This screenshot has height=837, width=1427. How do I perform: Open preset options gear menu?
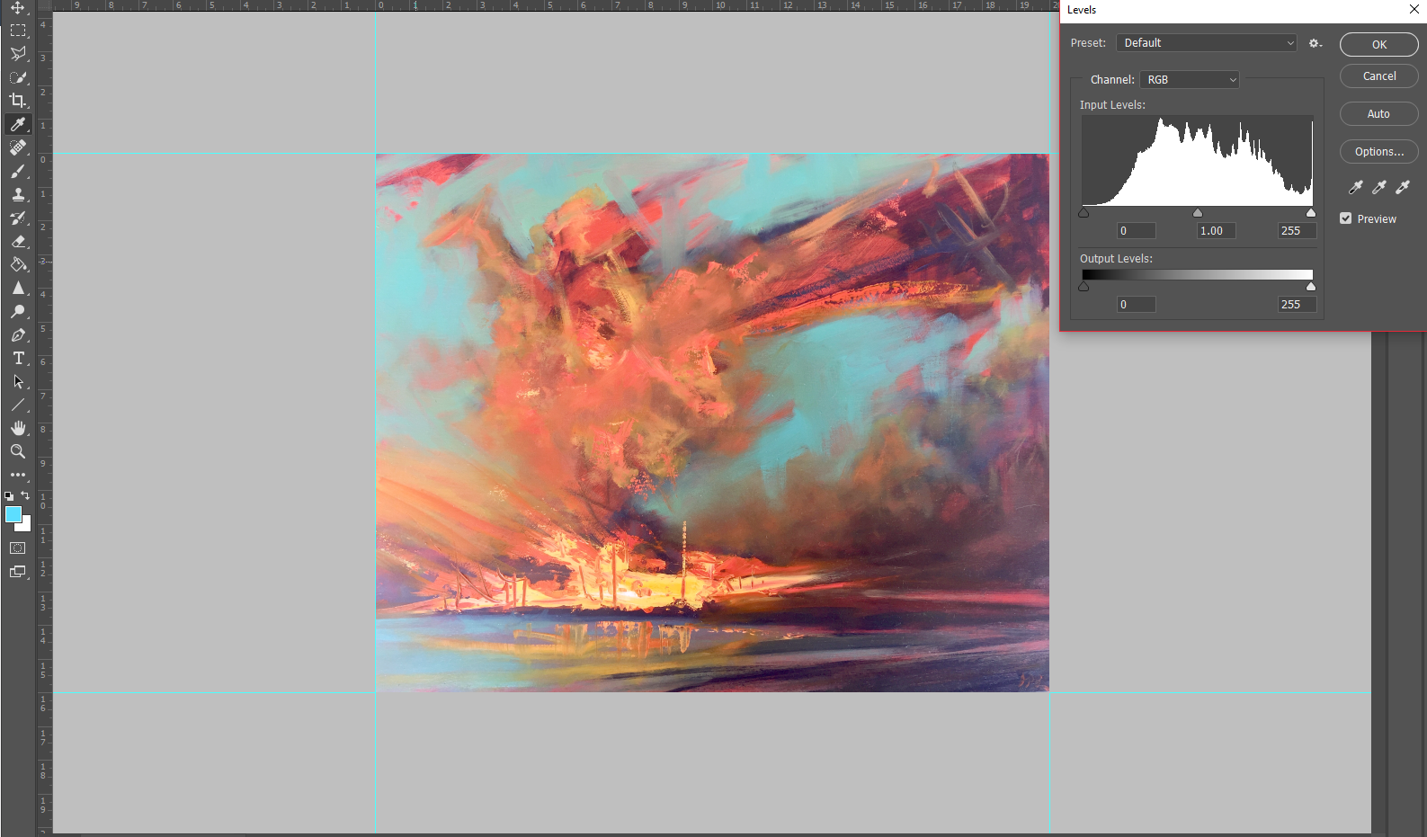click(1316, 43)
